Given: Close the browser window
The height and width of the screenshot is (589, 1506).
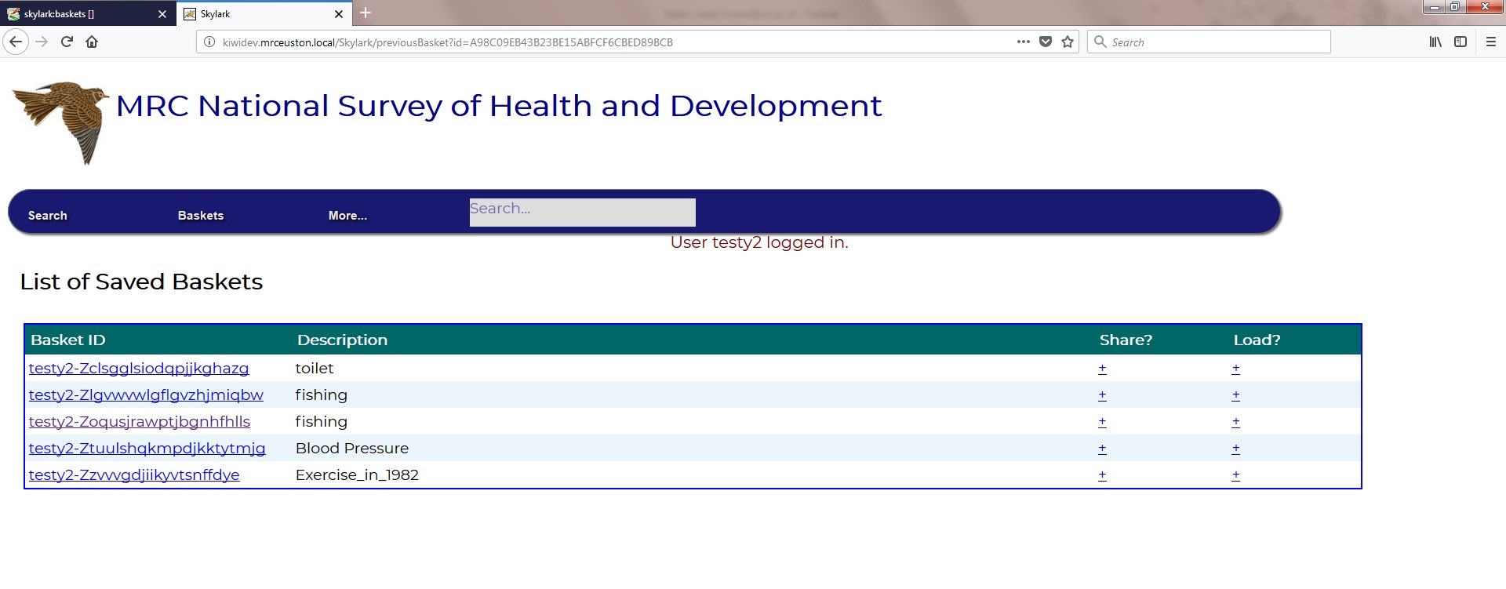Looking at the screenshot, I should [x=1485, y=7].
